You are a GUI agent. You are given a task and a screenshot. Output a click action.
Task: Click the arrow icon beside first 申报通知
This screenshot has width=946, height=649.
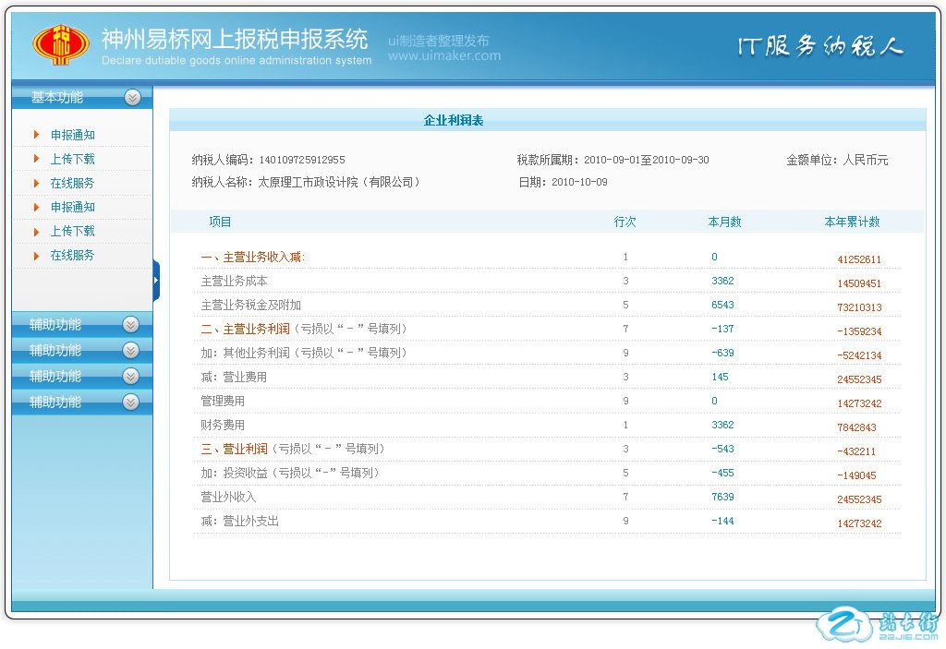click(x=36, y=135)
